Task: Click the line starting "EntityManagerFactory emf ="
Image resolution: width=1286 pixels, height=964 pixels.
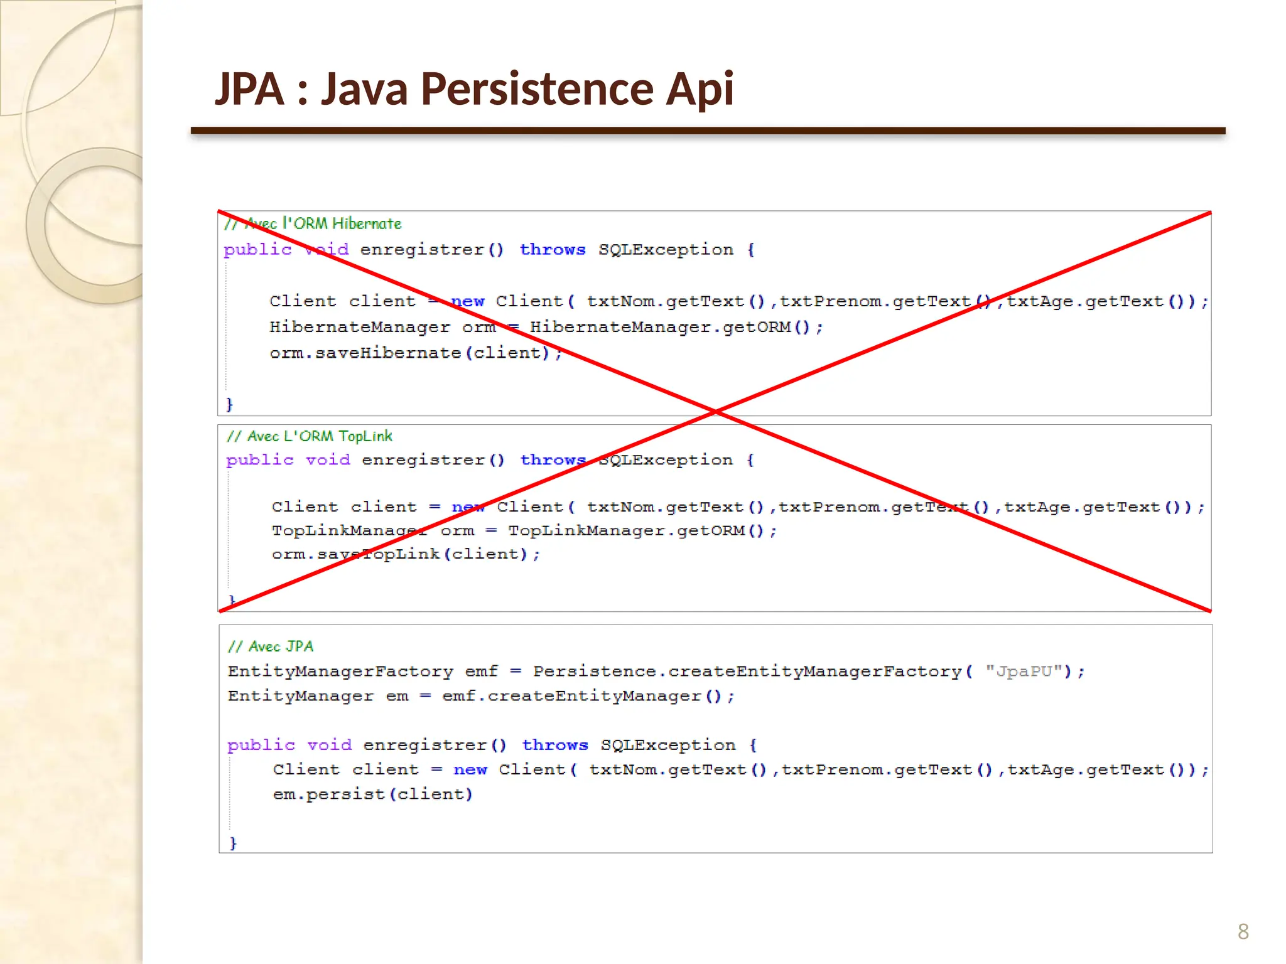Action: (x=656, y=672)
